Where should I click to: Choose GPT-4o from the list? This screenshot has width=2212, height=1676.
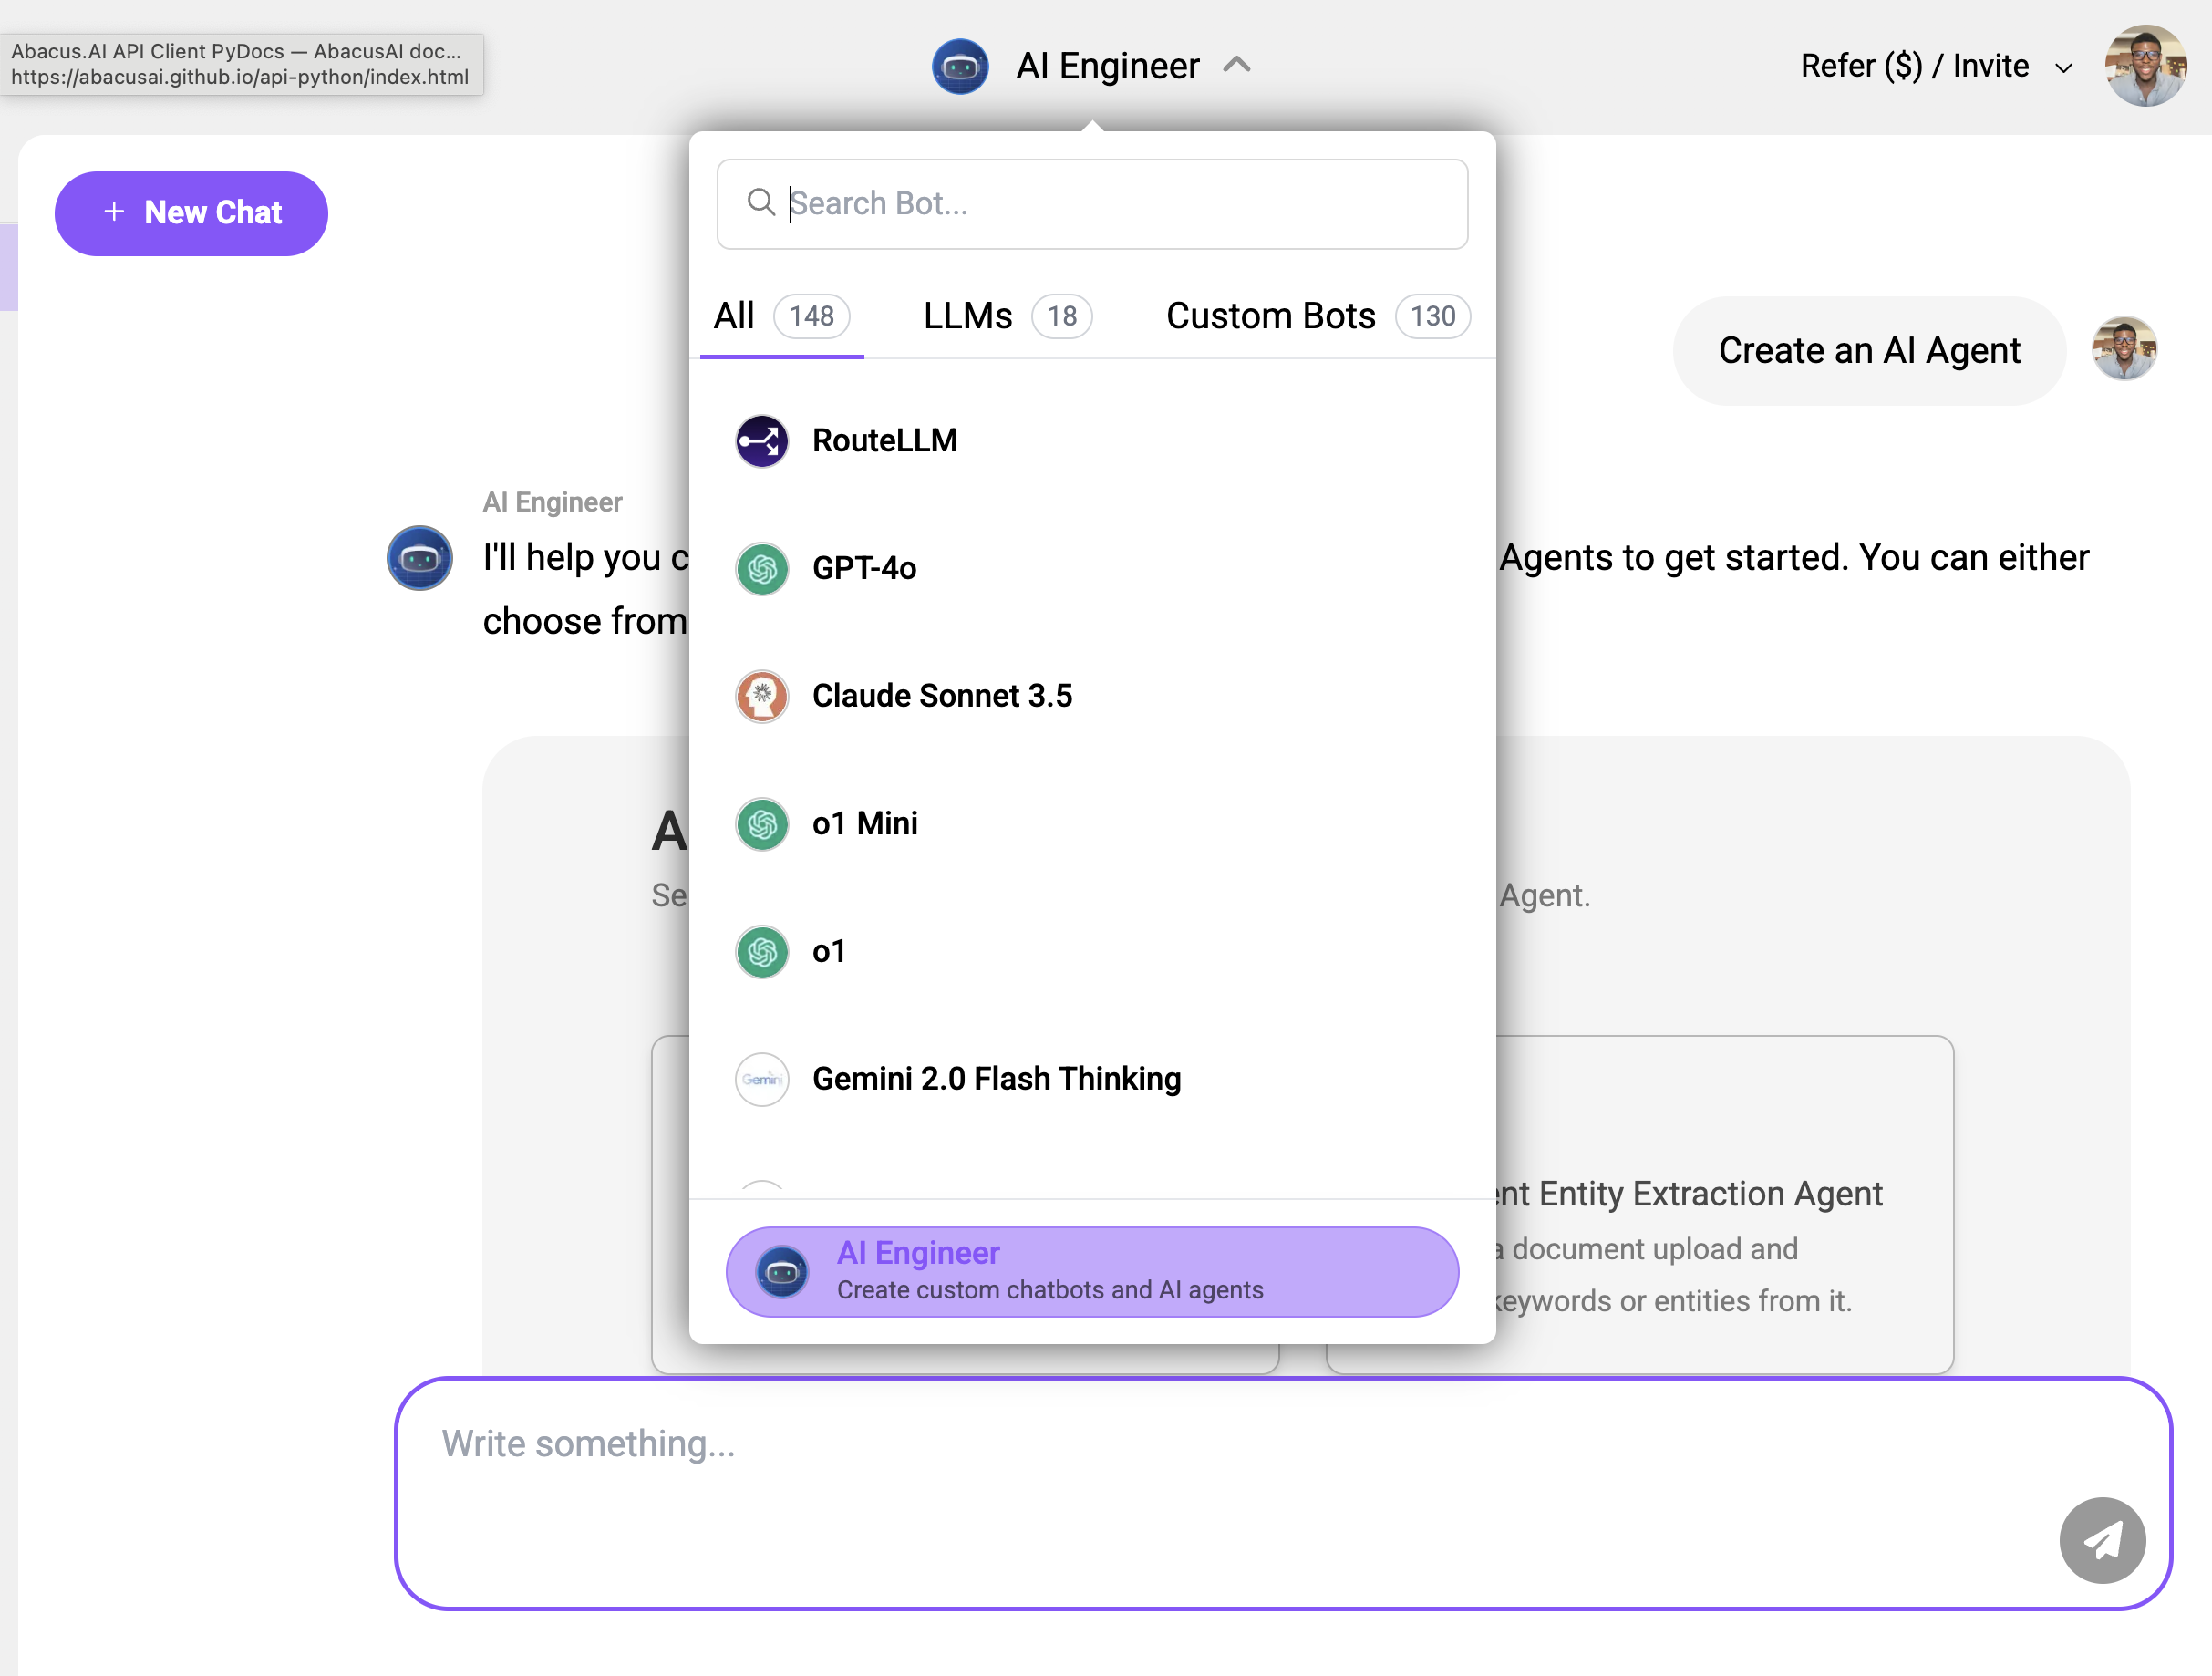coord(1092,569)
